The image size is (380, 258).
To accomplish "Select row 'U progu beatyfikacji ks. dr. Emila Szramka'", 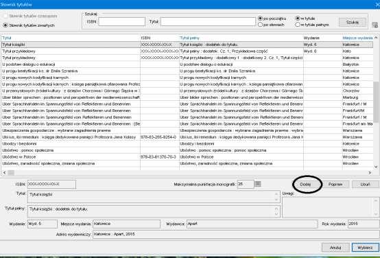I will [x=187, y=71].
